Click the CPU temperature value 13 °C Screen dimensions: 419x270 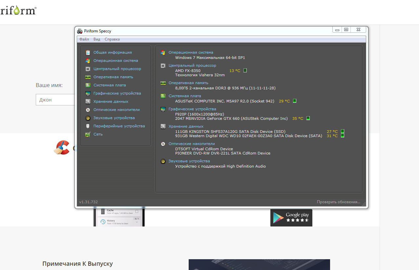click(235, 71)
